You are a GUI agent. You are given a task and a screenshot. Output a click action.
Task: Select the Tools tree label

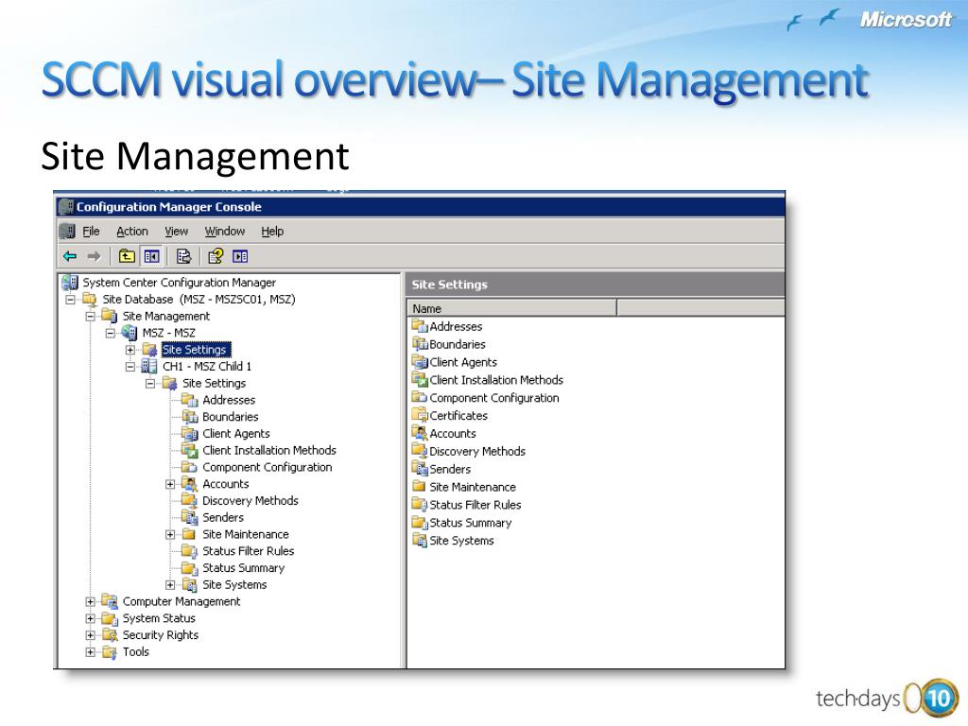click(x=136, y=651)
